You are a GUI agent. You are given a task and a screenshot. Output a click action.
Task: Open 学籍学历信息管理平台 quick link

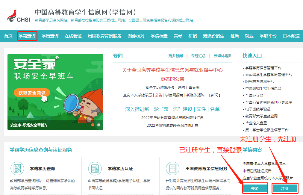(x=263, y=68)
